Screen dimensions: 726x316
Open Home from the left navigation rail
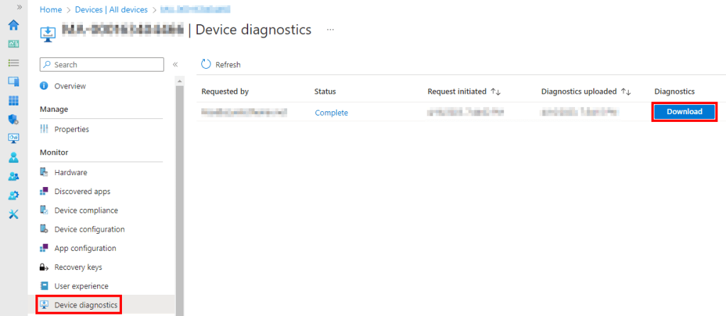pyautogui.click(x=13, y=26)
